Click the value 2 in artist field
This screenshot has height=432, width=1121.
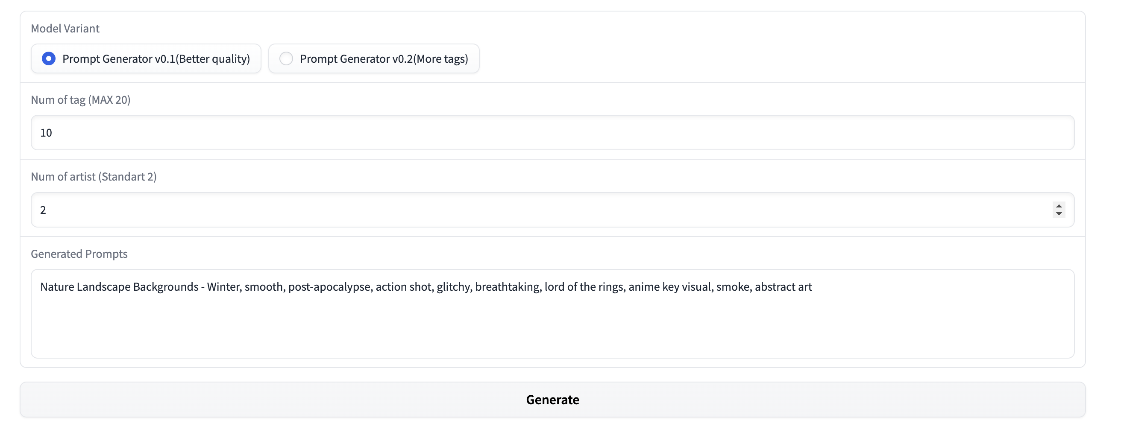[43, 210]
